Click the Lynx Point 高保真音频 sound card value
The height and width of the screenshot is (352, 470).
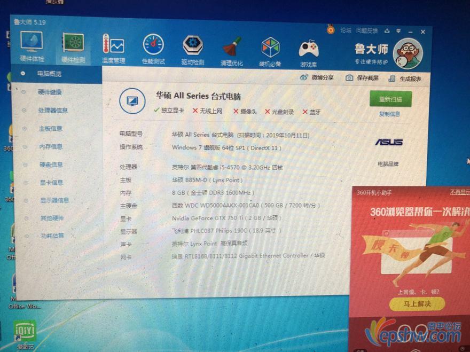(210, 244)
